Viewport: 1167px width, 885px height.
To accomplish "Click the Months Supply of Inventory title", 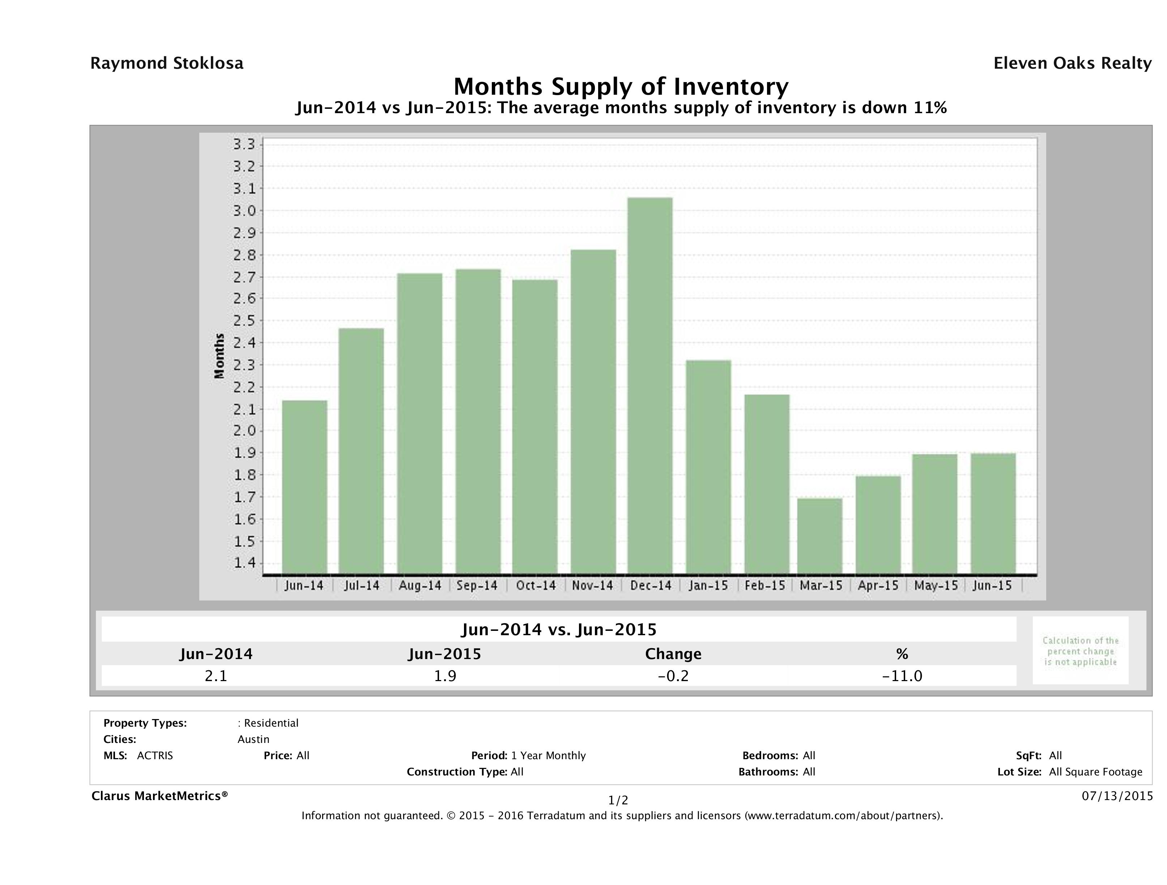I will [x=621, y=86].
